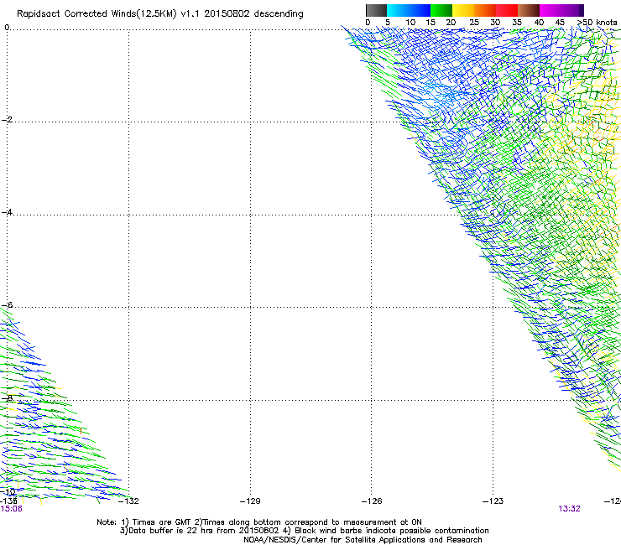Click the '25' legend tick label
Image resolution: width=621 pixels, height=545 pixels.
coord(474,23)
